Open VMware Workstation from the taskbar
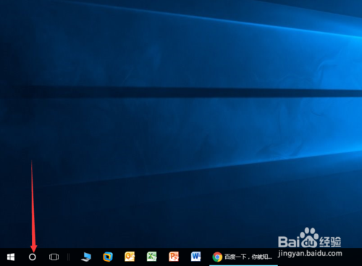 point(108,257)
